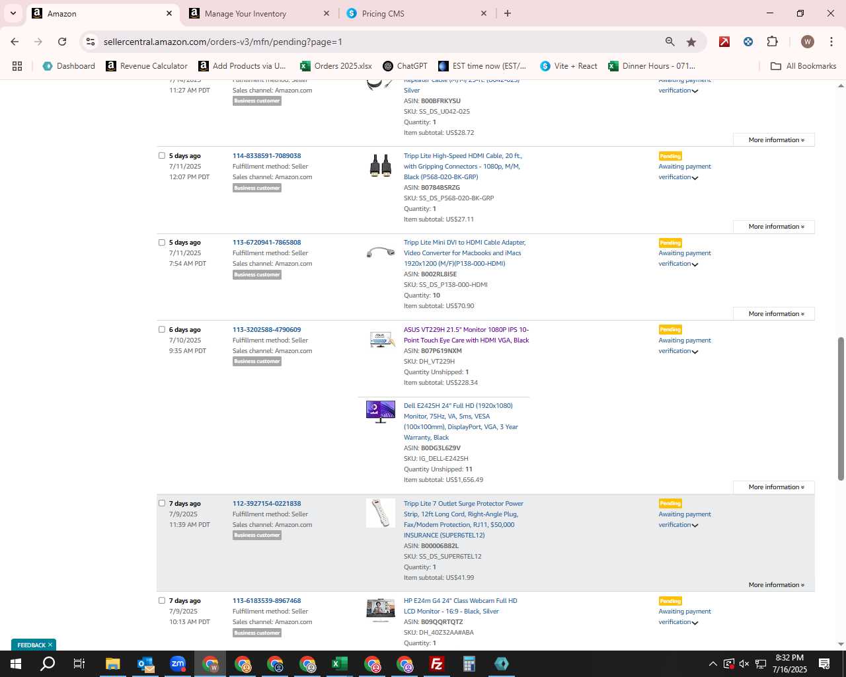Open Windows Start menu
The height and width of the screenshot is (677, 846).
coord(16,664)
